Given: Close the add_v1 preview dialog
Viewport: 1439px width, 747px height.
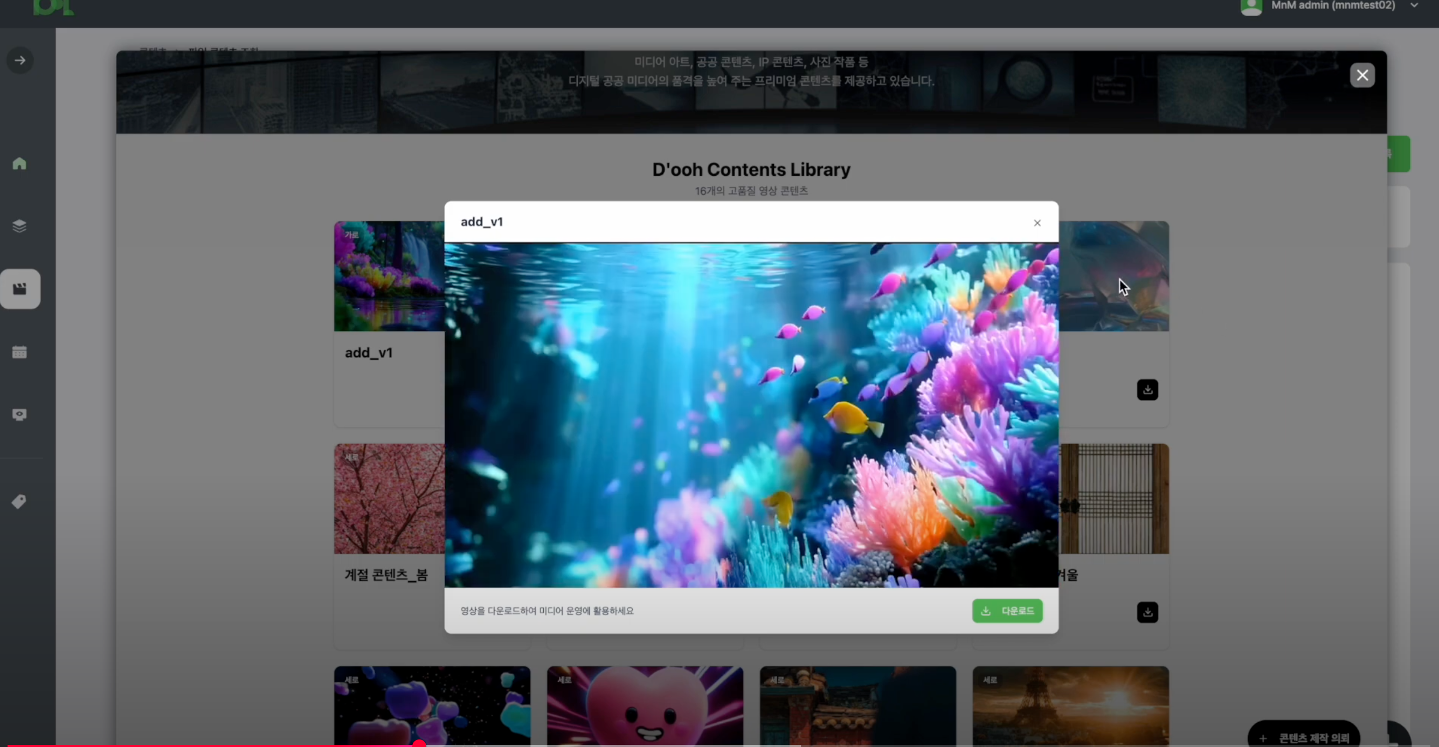Looking at the screenshot, I should pyautogui.click(x=1037, y=223).
